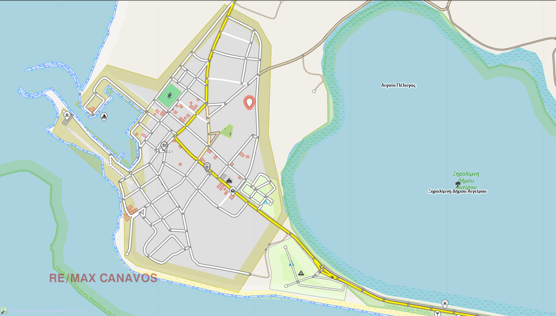Screen dimensions: 556x316
Task: Click the black triangle campsite icon
Action: coord(301,273)
